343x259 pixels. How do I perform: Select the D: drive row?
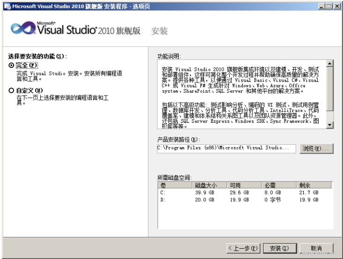click(x=245, y=200)
